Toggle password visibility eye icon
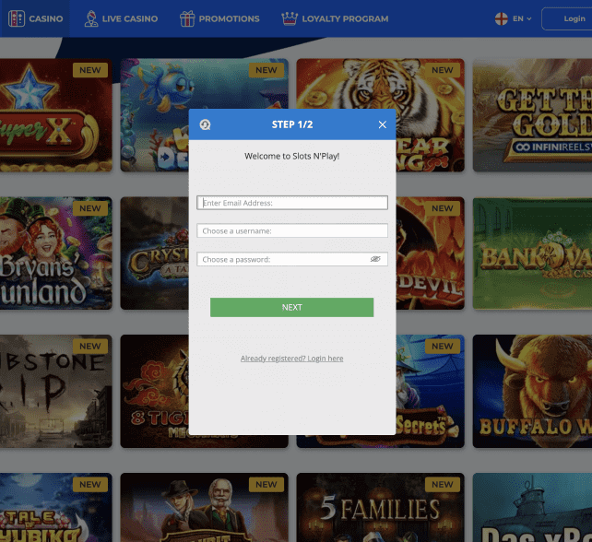Screen dimensions: 592x542 click(375, 259)
